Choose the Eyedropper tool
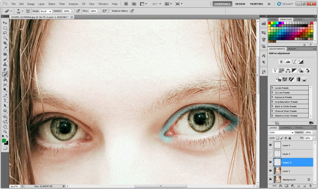The width and height of the screenshot is (318, 189). click(5, 48)
